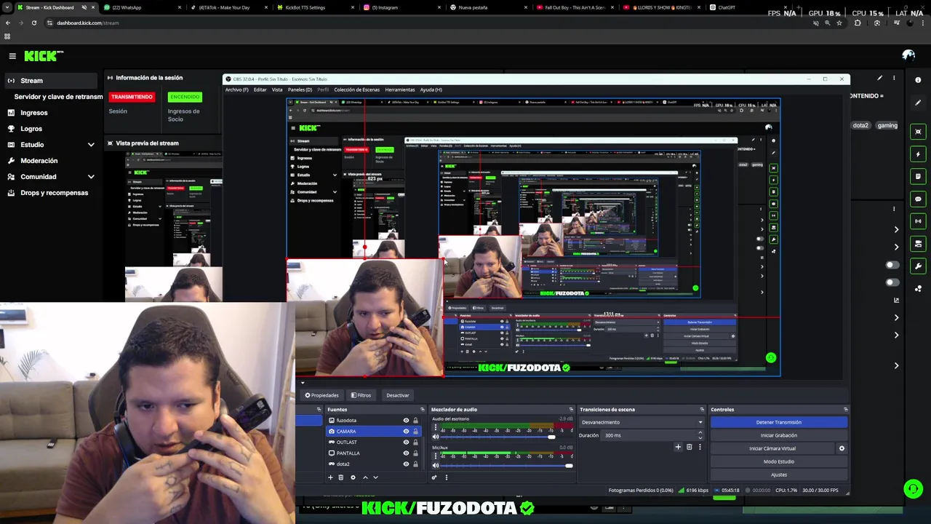Open source properties gear in Fuentes toolbar
This screenshot has height=524, width=931.
353,477
